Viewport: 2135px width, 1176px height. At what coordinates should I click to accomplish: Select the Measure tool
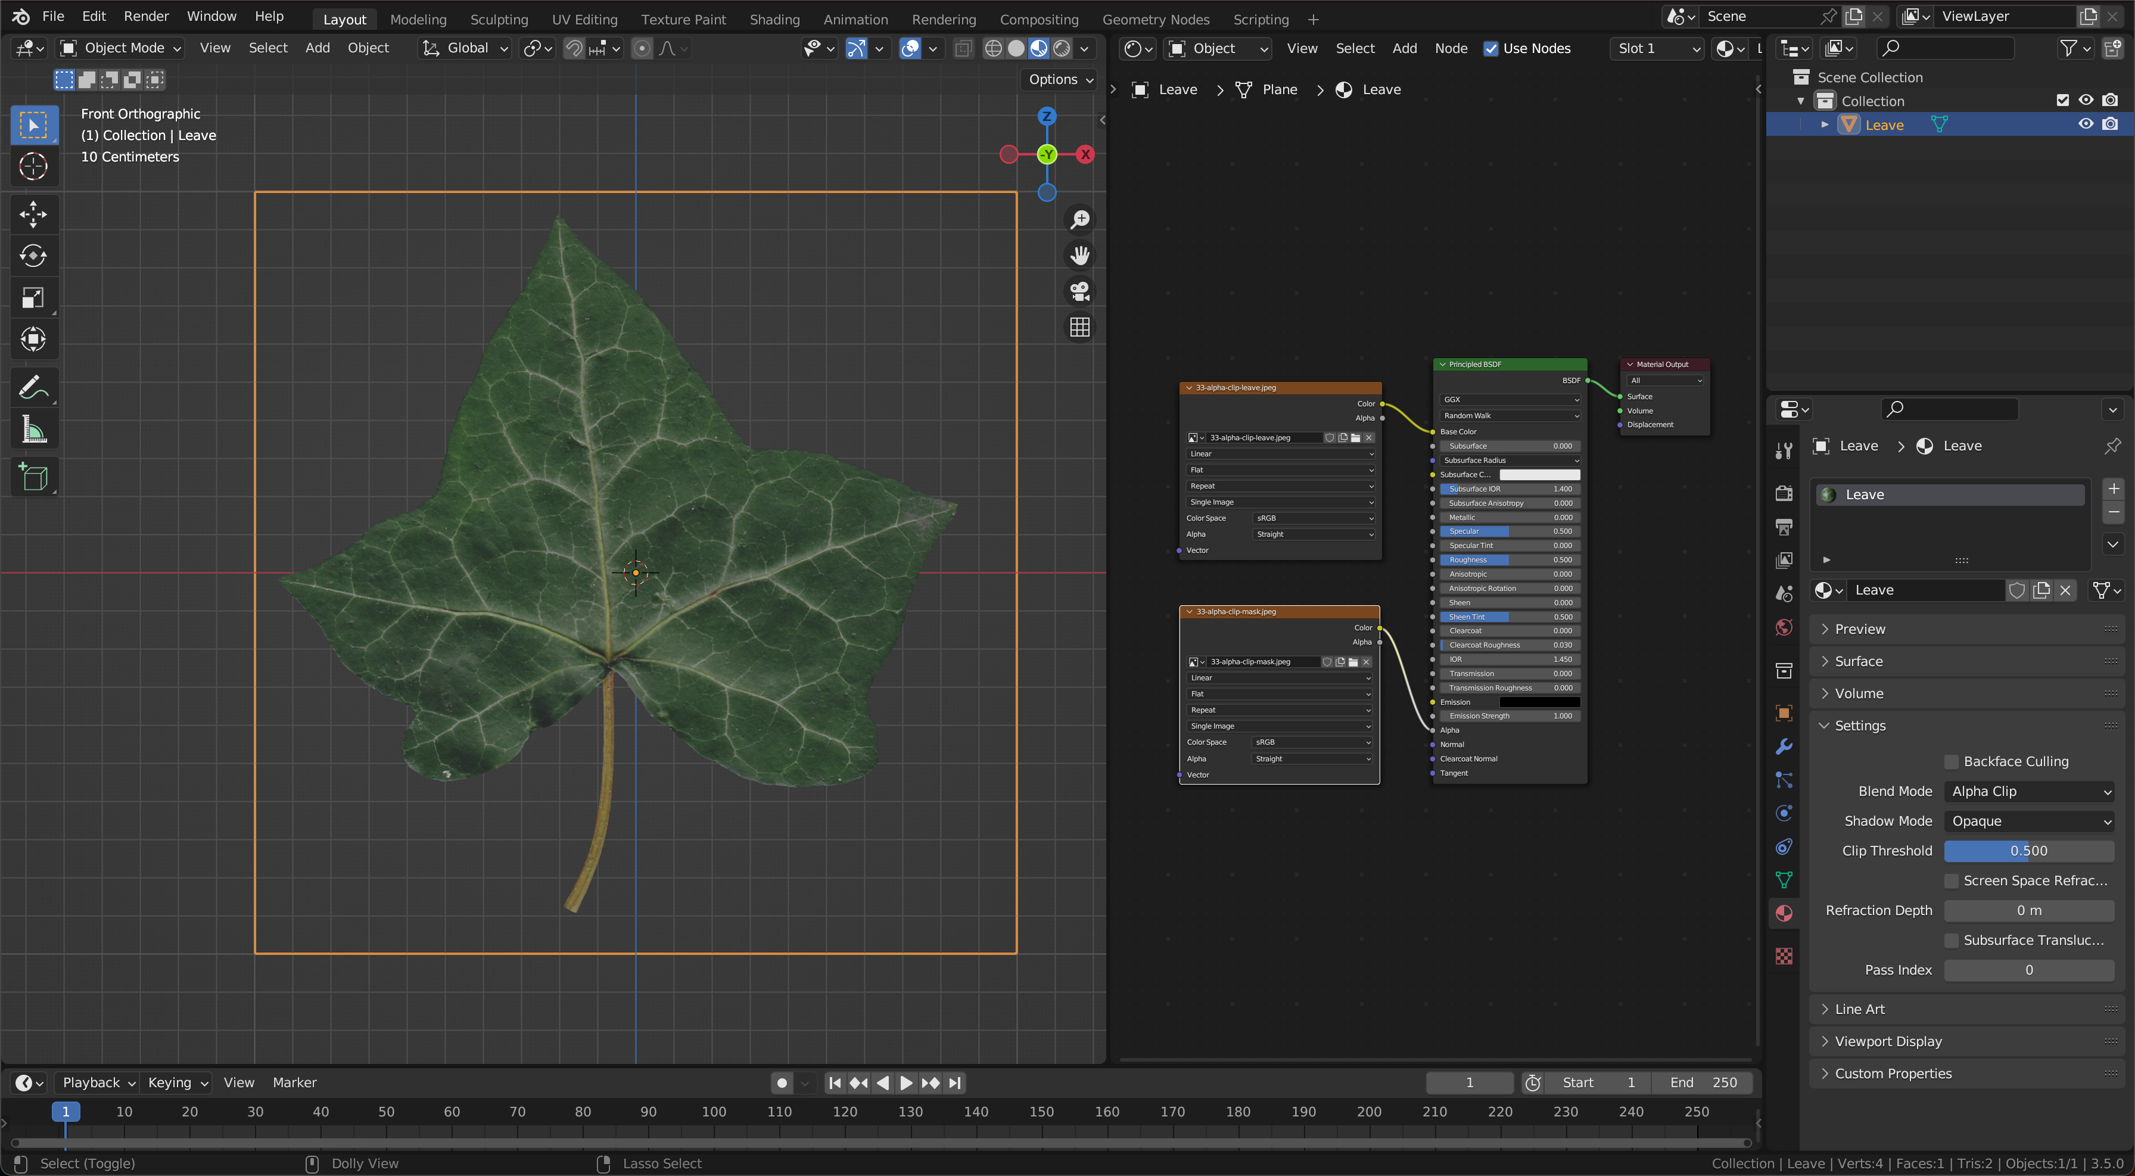coord(33,430)
